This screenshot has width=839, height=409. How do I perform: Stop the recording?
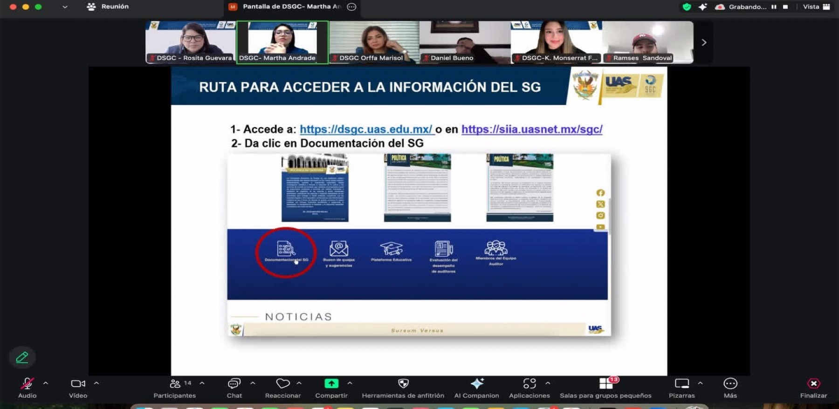[785, 7]
